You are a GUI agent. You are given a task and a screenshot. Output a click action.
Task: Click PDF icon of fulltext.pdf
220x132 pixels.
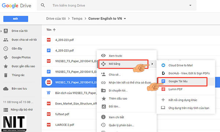pyautogui.click(x=49, y=114)
